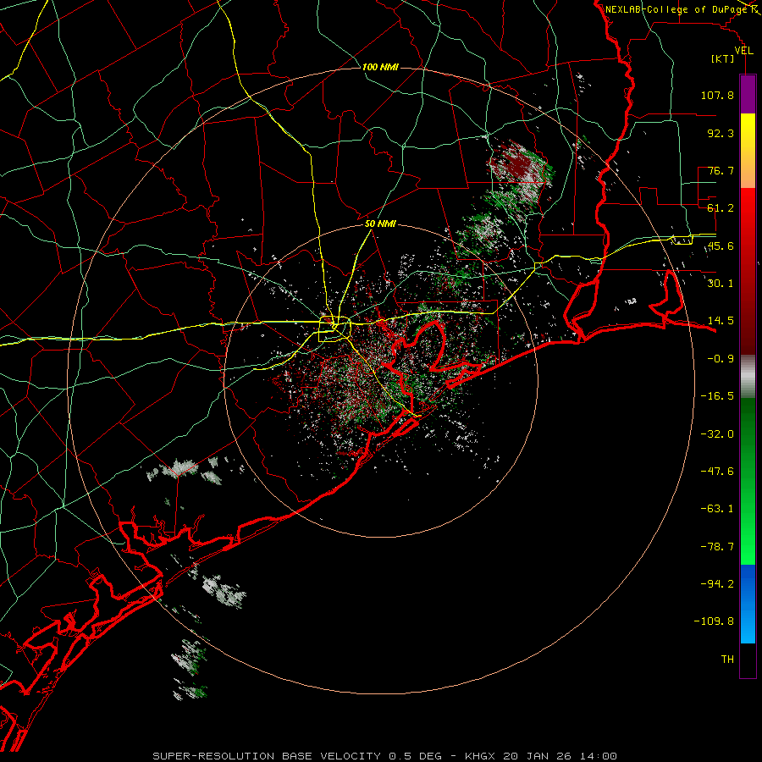Pick the -63.1 legend label

(x=717, y=509)
